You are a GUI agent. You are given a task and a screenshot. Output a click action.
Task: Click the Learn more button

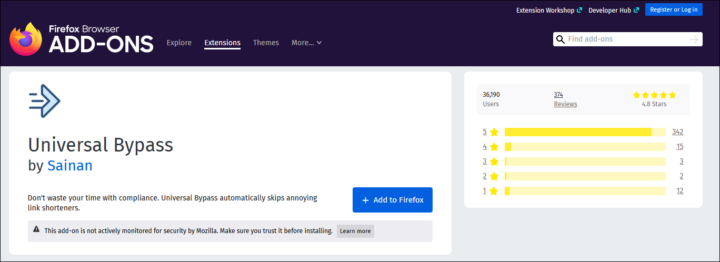(355, 231)
